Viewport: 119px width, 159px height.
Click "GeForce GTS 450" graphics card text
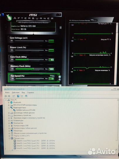tap(28, 26)
